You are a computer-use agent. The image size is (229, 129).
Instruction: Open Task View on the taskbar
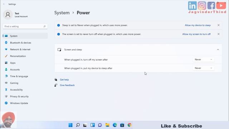click(x=85, y=125)
